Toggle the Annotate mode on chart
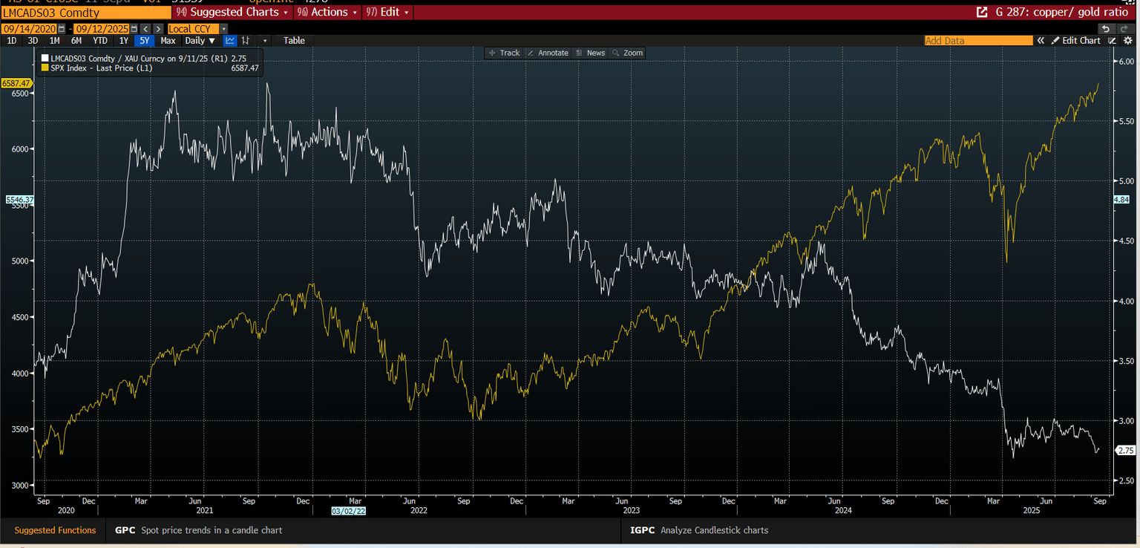The width and height of the screenshot is (1140, 548). click(548, 53)
